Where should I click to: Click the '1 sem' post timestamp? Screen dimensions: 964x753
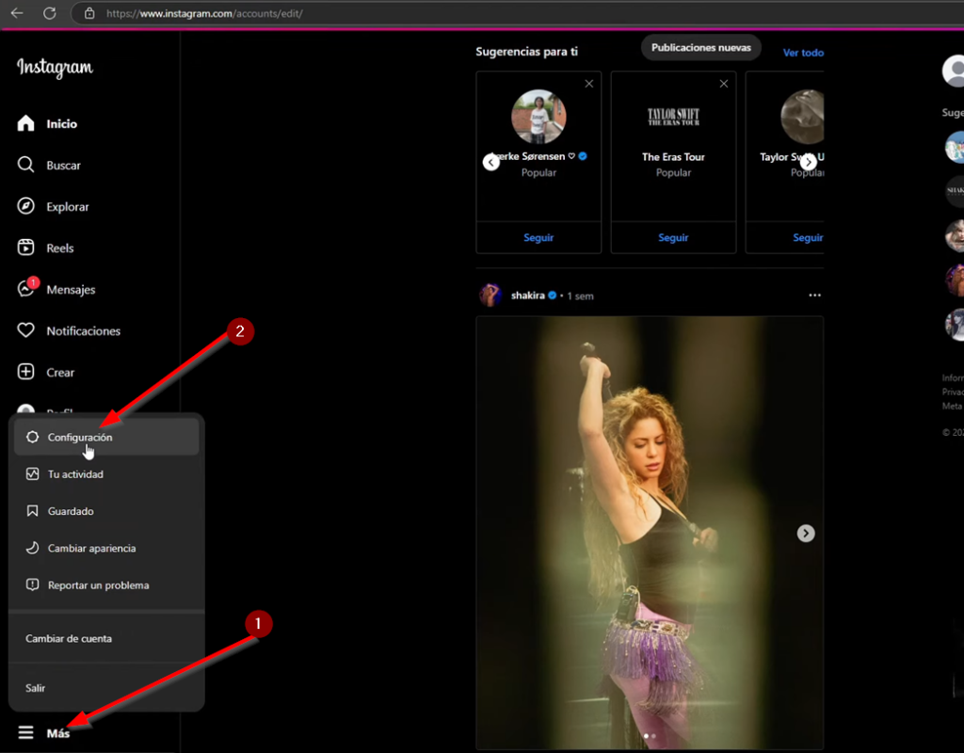580,296
